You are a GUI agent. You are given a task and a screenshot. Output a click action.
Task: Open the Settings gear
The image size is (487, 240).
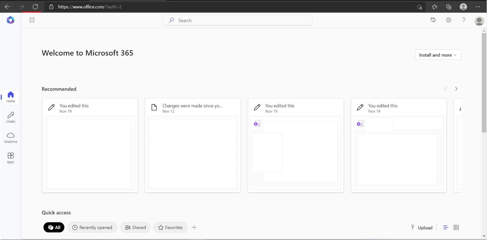448,20
